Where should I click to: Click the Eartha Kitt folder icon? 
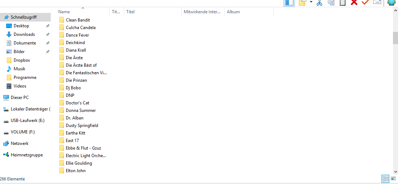point(61,133)
